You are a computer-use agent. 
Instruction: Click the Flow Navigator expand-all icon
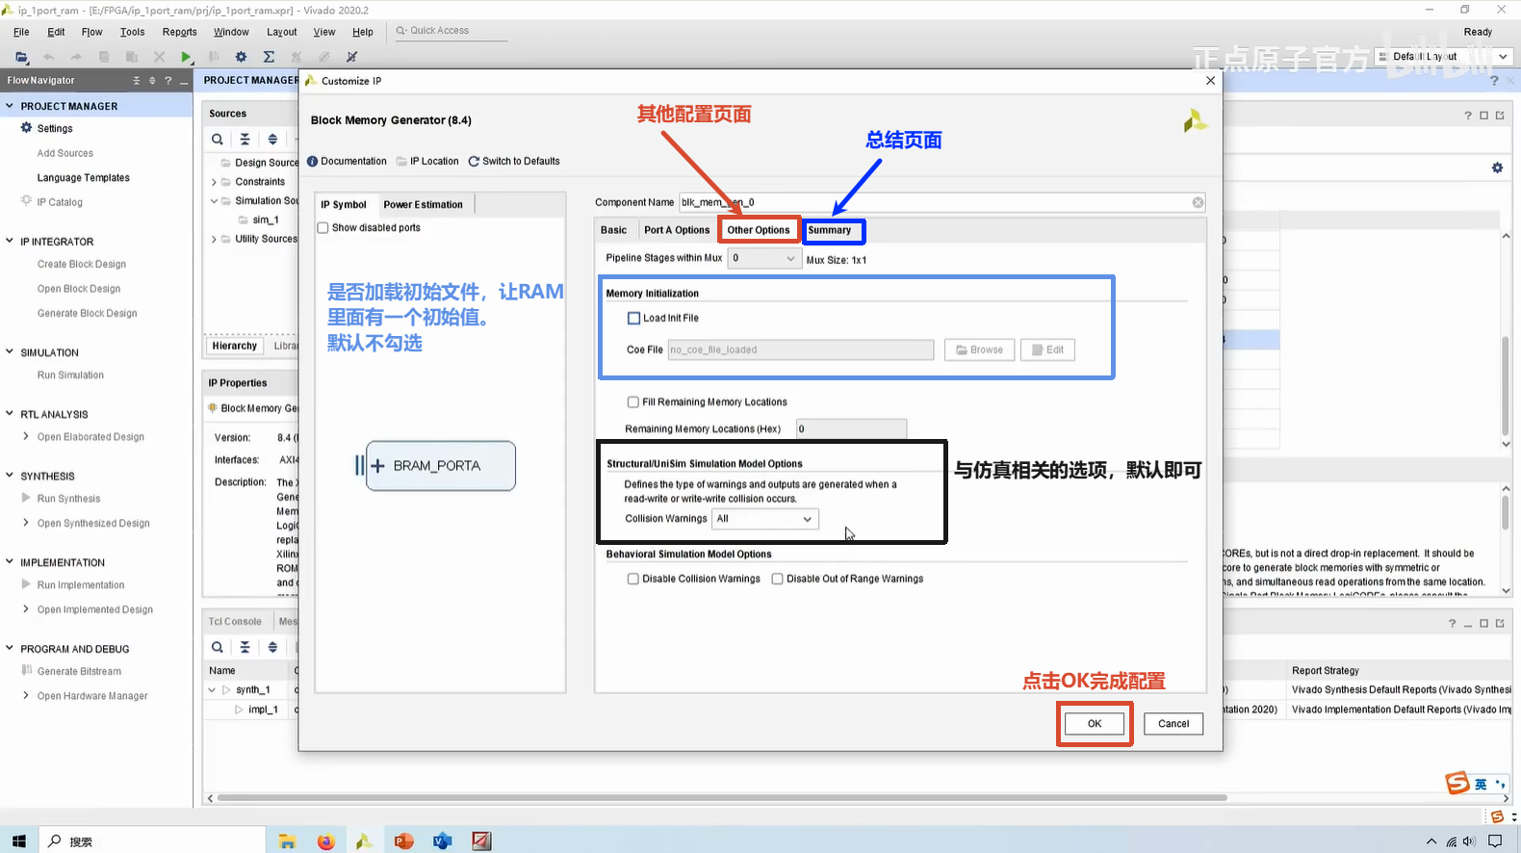pos(152,81)
